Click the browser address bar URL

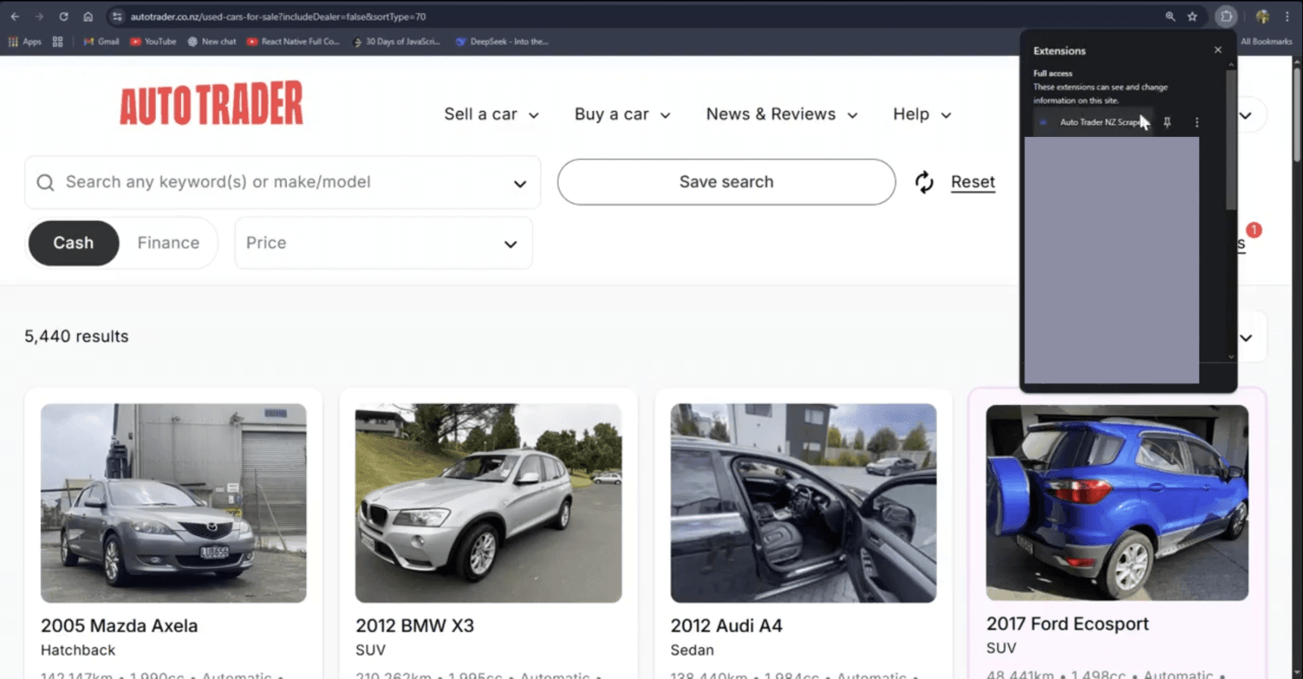(278, 16)
